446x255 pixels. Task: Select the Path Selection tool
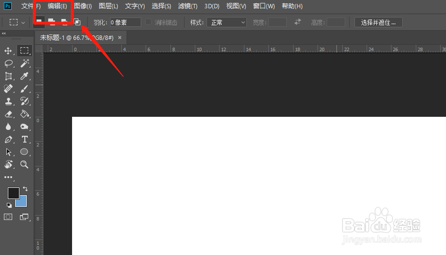(9, 152)
